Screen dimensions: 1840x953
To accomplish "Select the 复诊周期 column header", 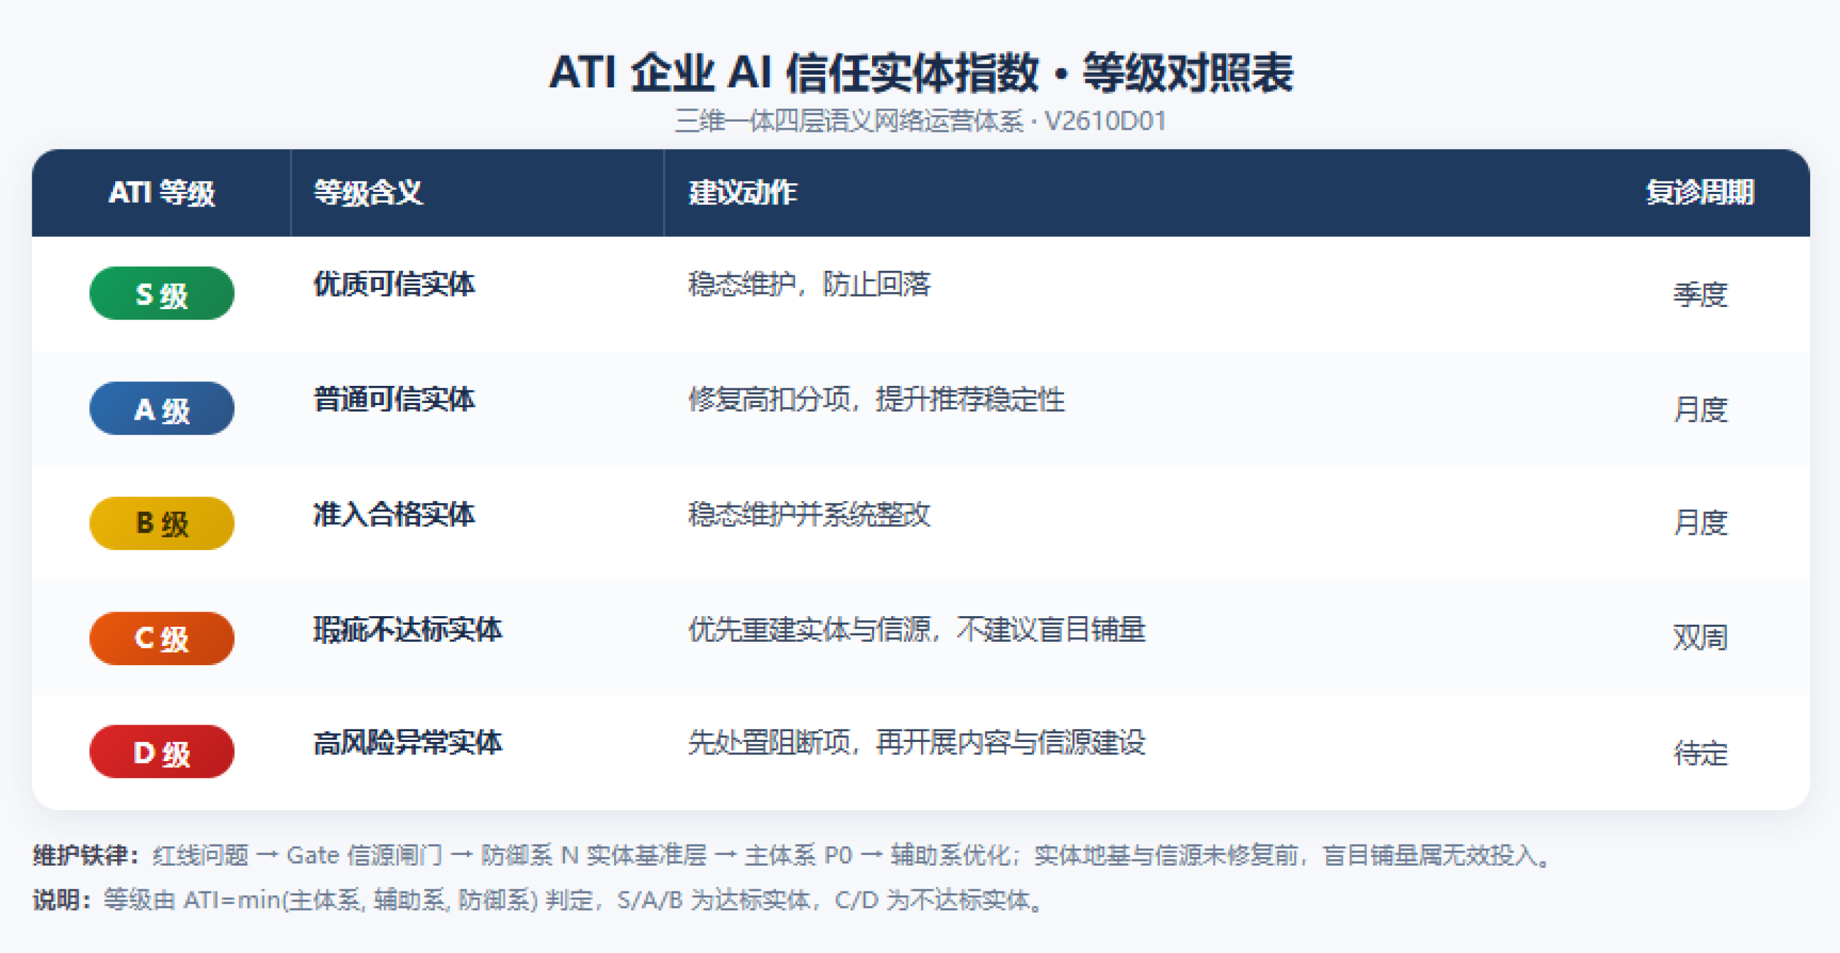I will tap(1700, 193).
